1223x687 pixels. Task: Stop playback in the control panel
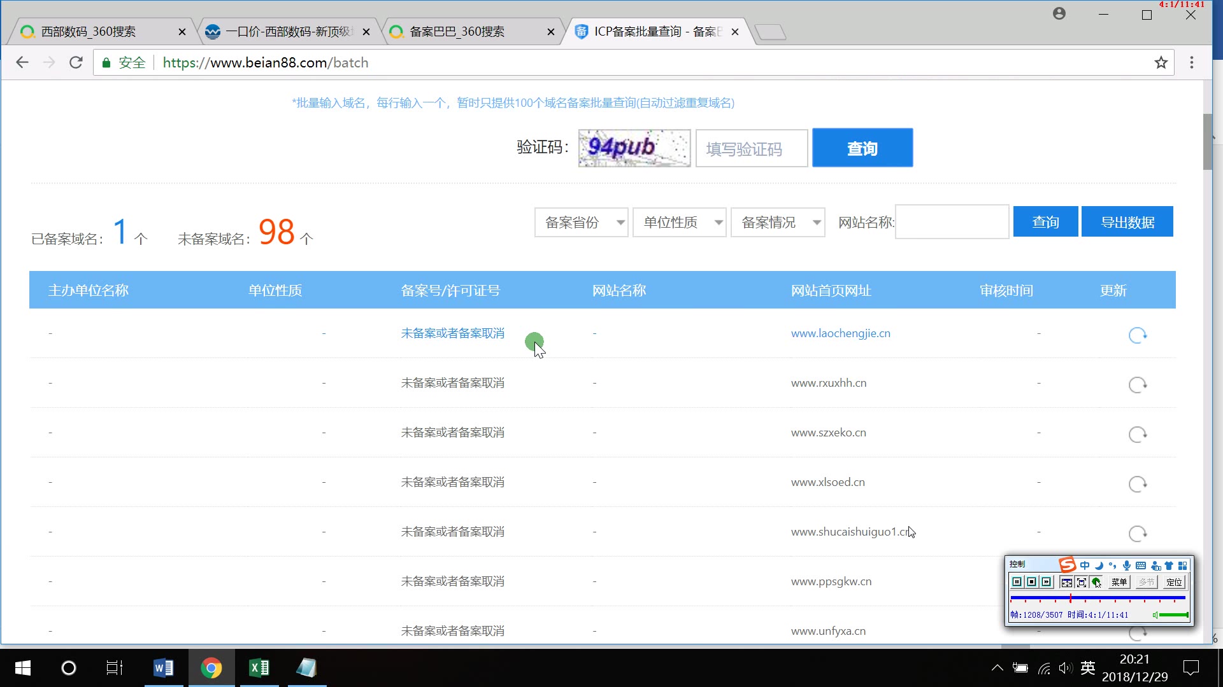tap(1031, 582)
